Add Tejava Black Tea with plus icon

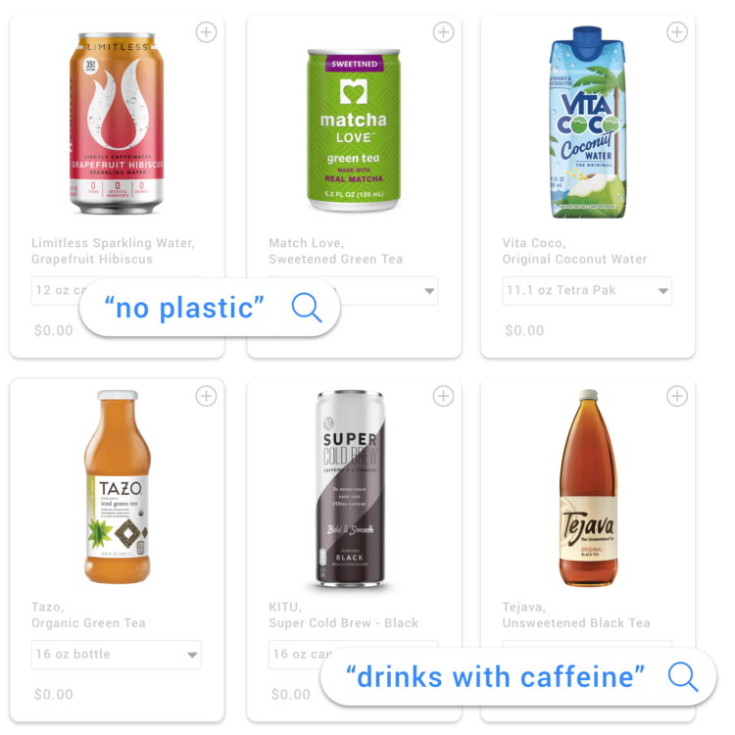tap(677, 396)
